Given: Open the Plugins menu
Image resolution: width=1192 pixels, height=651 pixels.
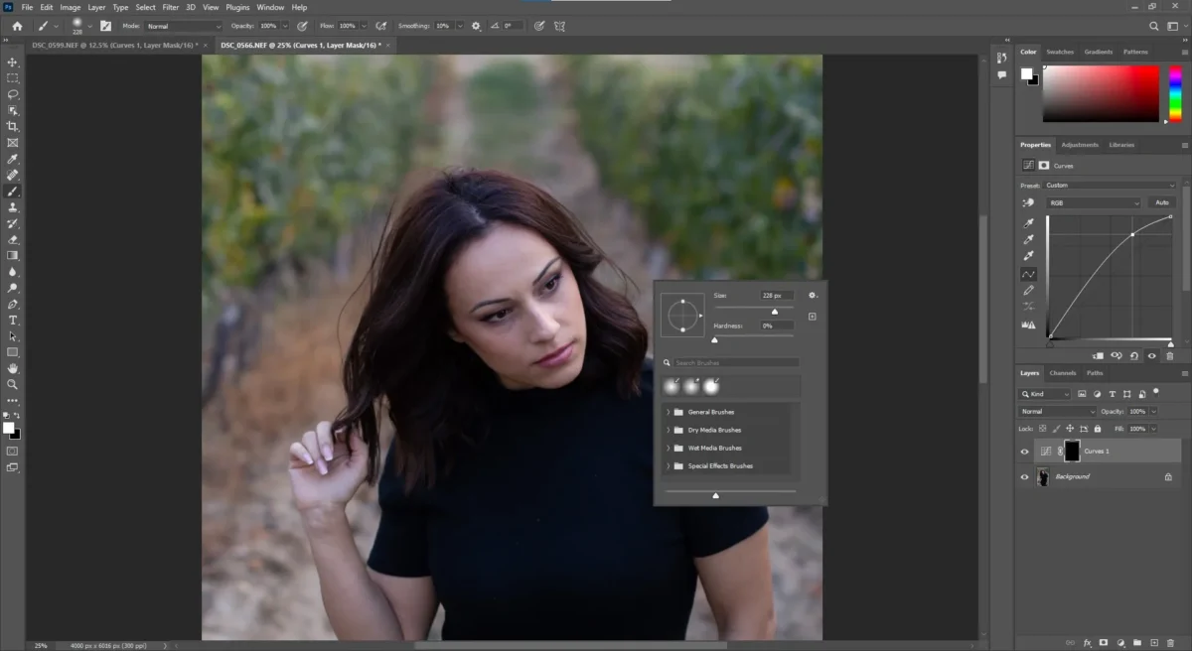Looking at the screenshot, I should coord(237,7).
